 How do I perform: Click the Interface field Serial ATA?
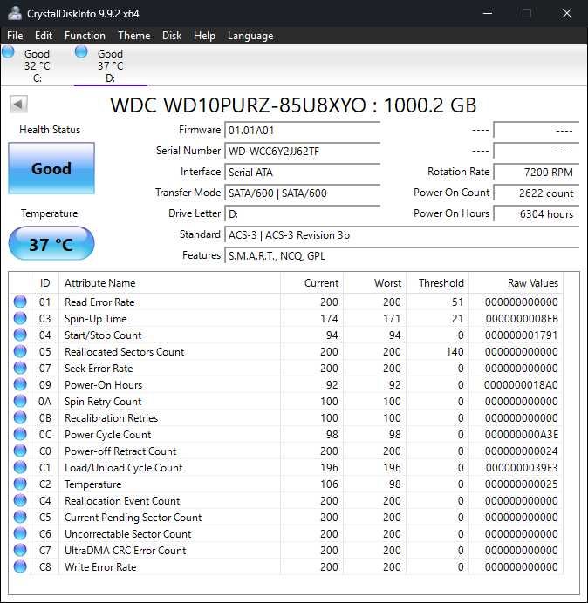(303, 172)
